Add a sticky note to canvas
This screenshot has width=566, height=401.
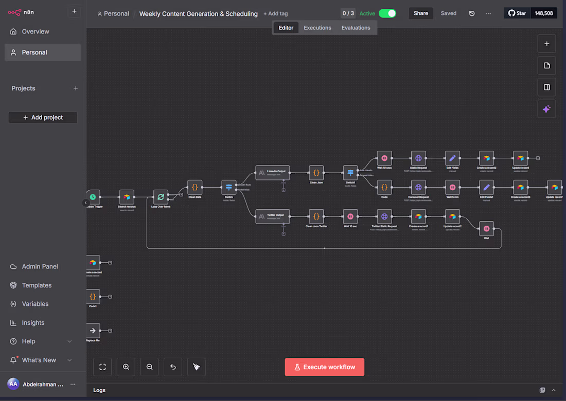(546, 65)
